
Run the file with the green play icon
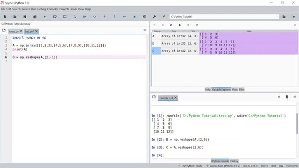(x=45, y=17)
